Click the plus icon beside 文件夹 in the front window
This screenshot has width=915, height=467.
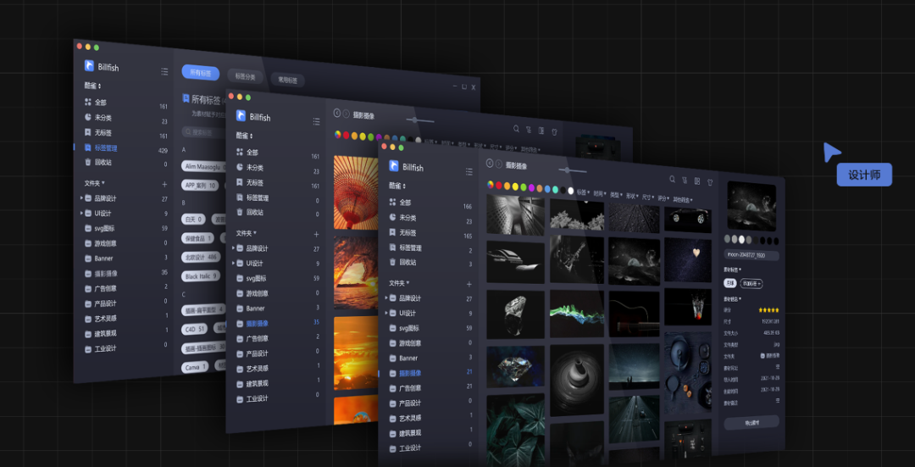[x=470, y=284]
